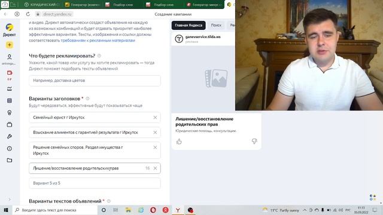Click the image placeholder in ad preview
The image size is (383, 215).
pos(216,78)
